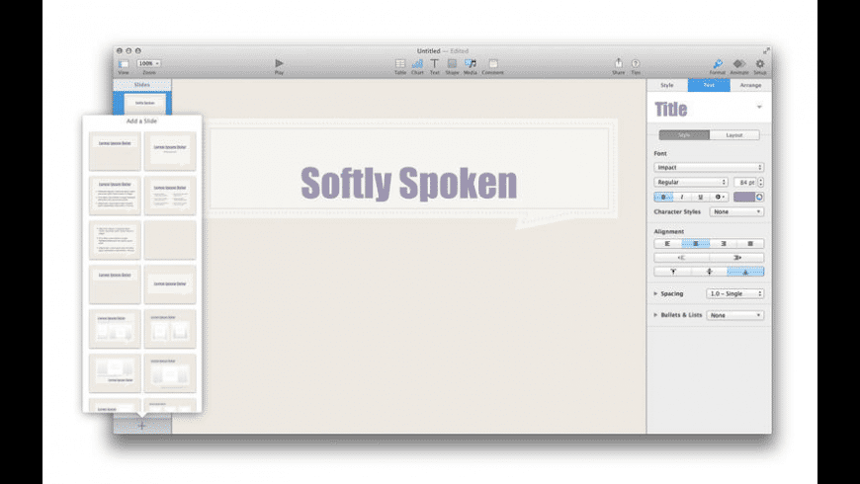Align text to middle vertically
Viewport: 860px width, 484px height.
709,272
